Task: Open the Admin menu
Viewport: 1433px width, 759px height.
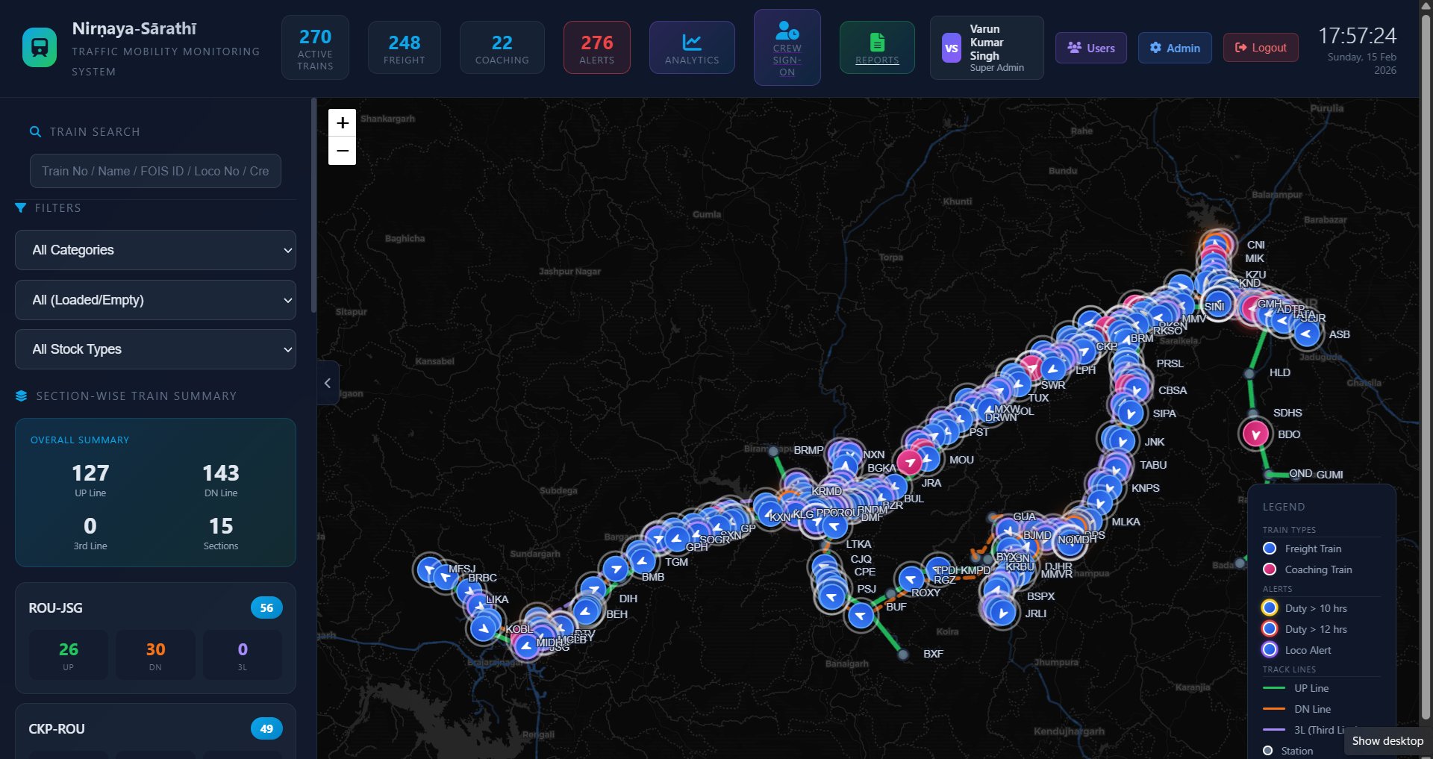Action: point(1176,48)
